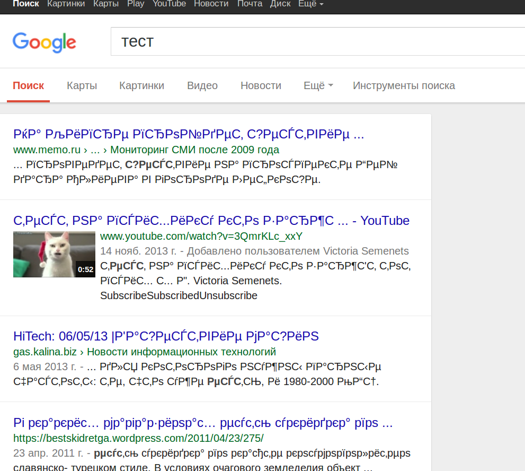Image resolution: width=525 pixels, height=471 pixels.
Task: Open the bestskidretga.wordpress.com result title
Action: (x=203, y=423)
